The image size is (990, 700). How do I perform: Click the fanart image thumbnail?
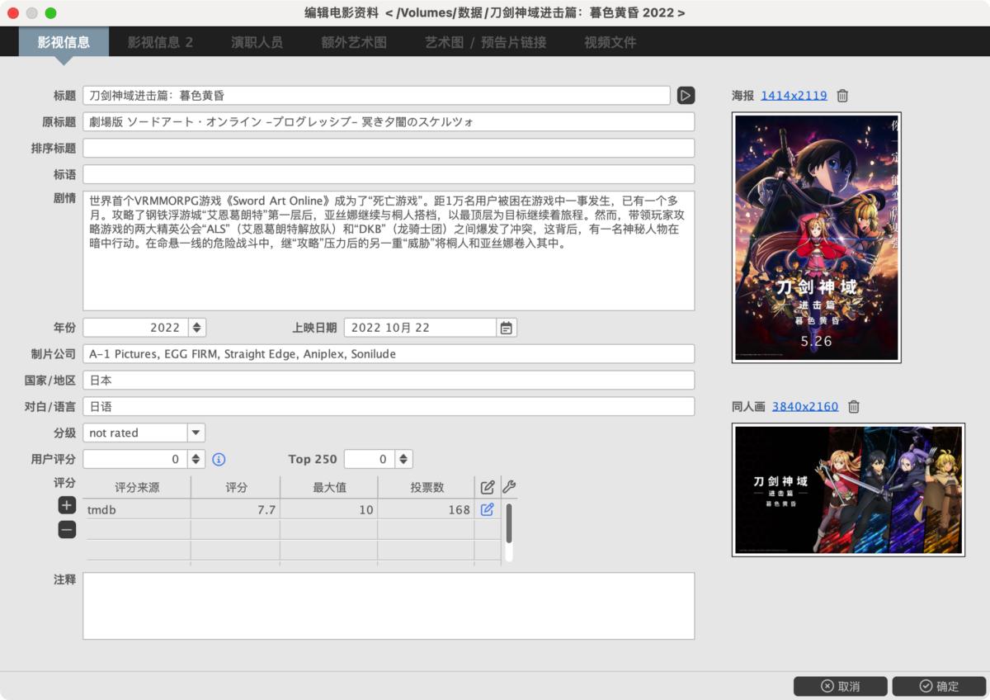pos(848,490)
